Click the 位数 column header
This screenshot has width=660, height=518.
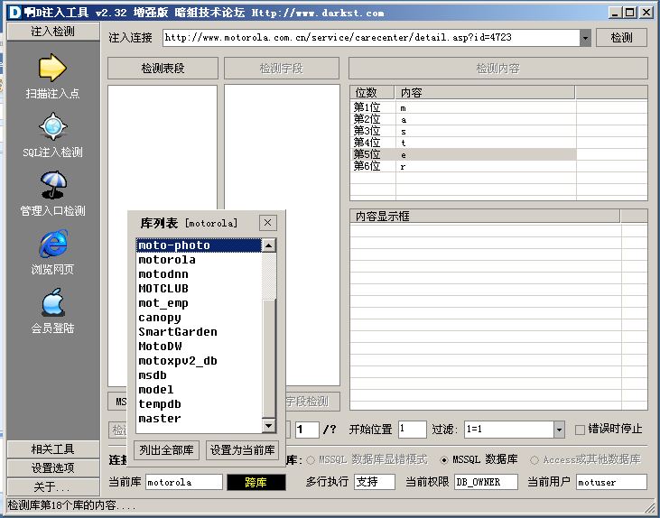tap(373, 93)
